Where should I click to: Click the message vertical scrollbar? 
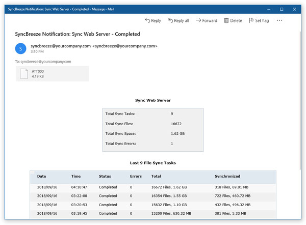pos(300,100)
